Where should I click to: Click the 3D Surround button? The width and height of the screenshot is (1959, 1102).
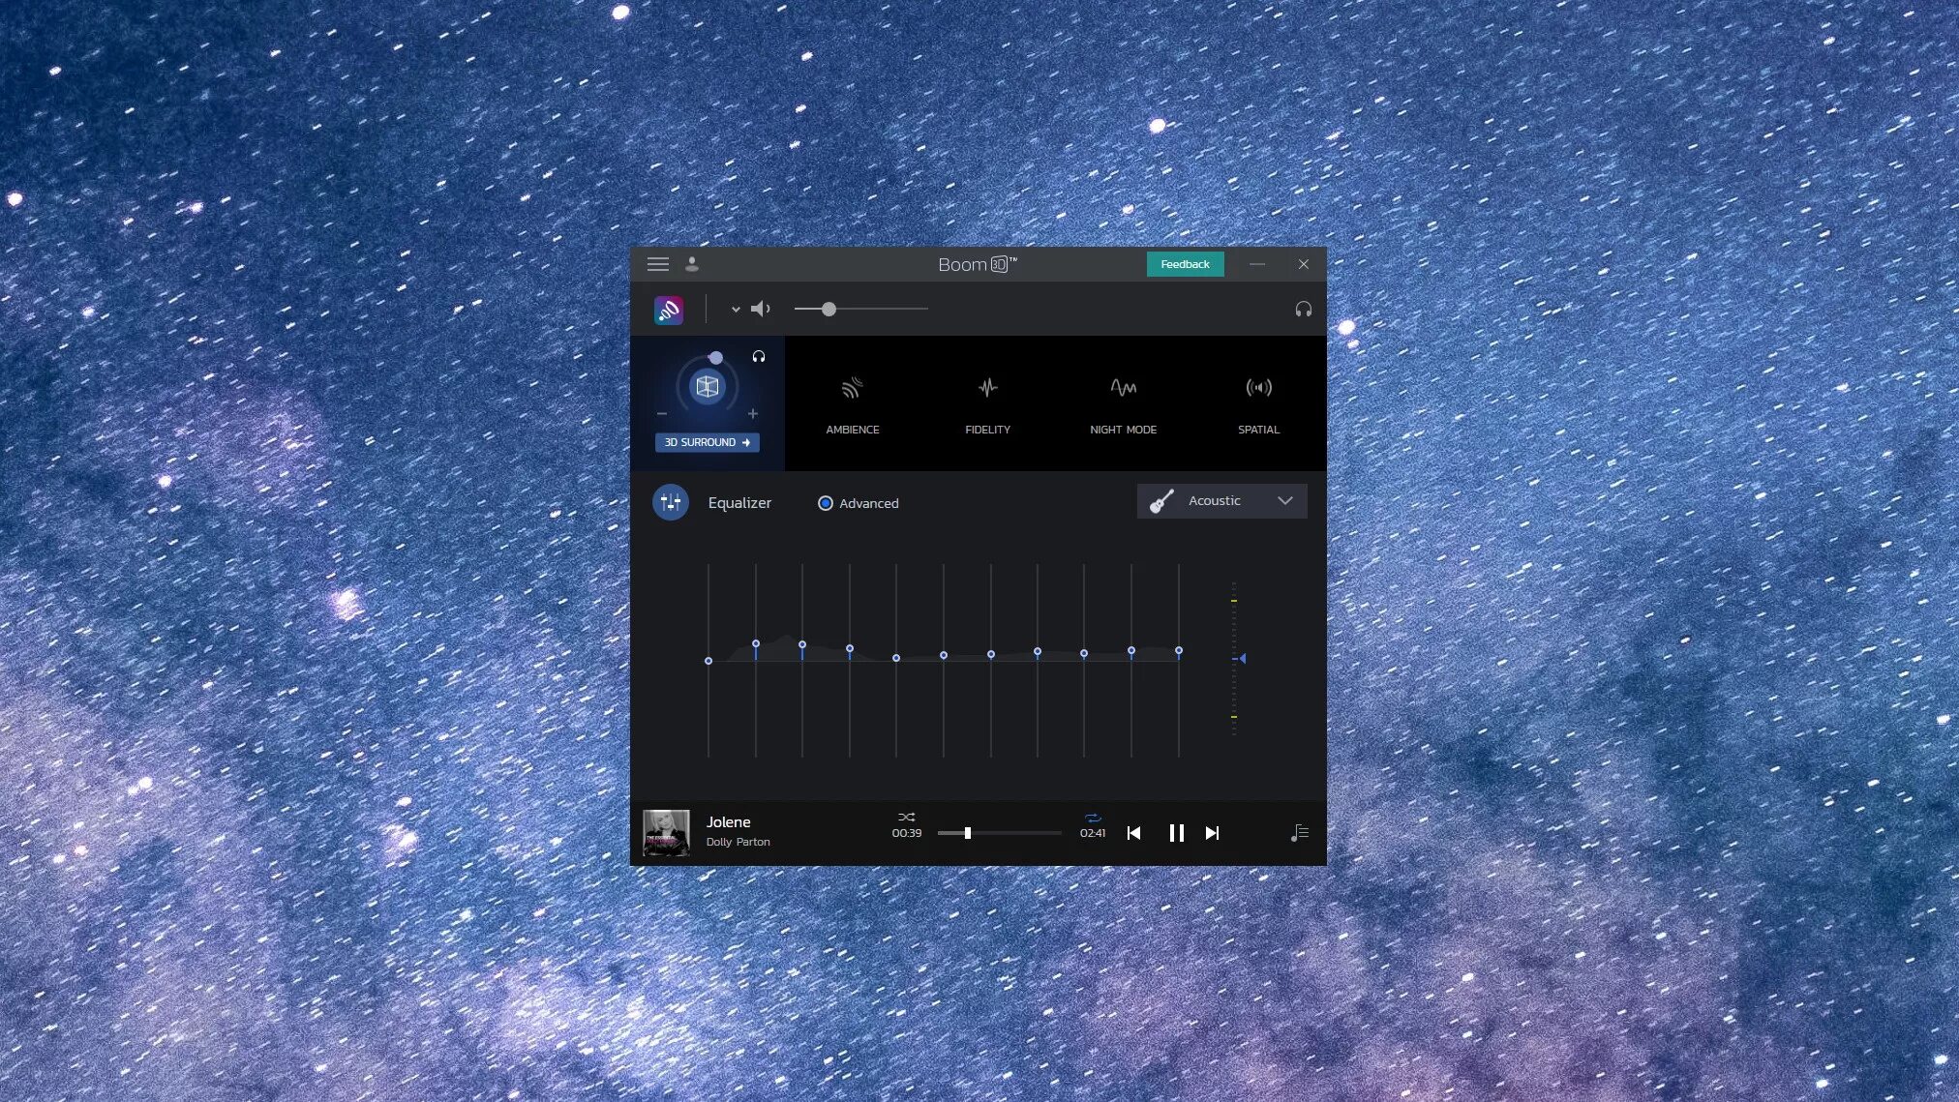(708, 442)
